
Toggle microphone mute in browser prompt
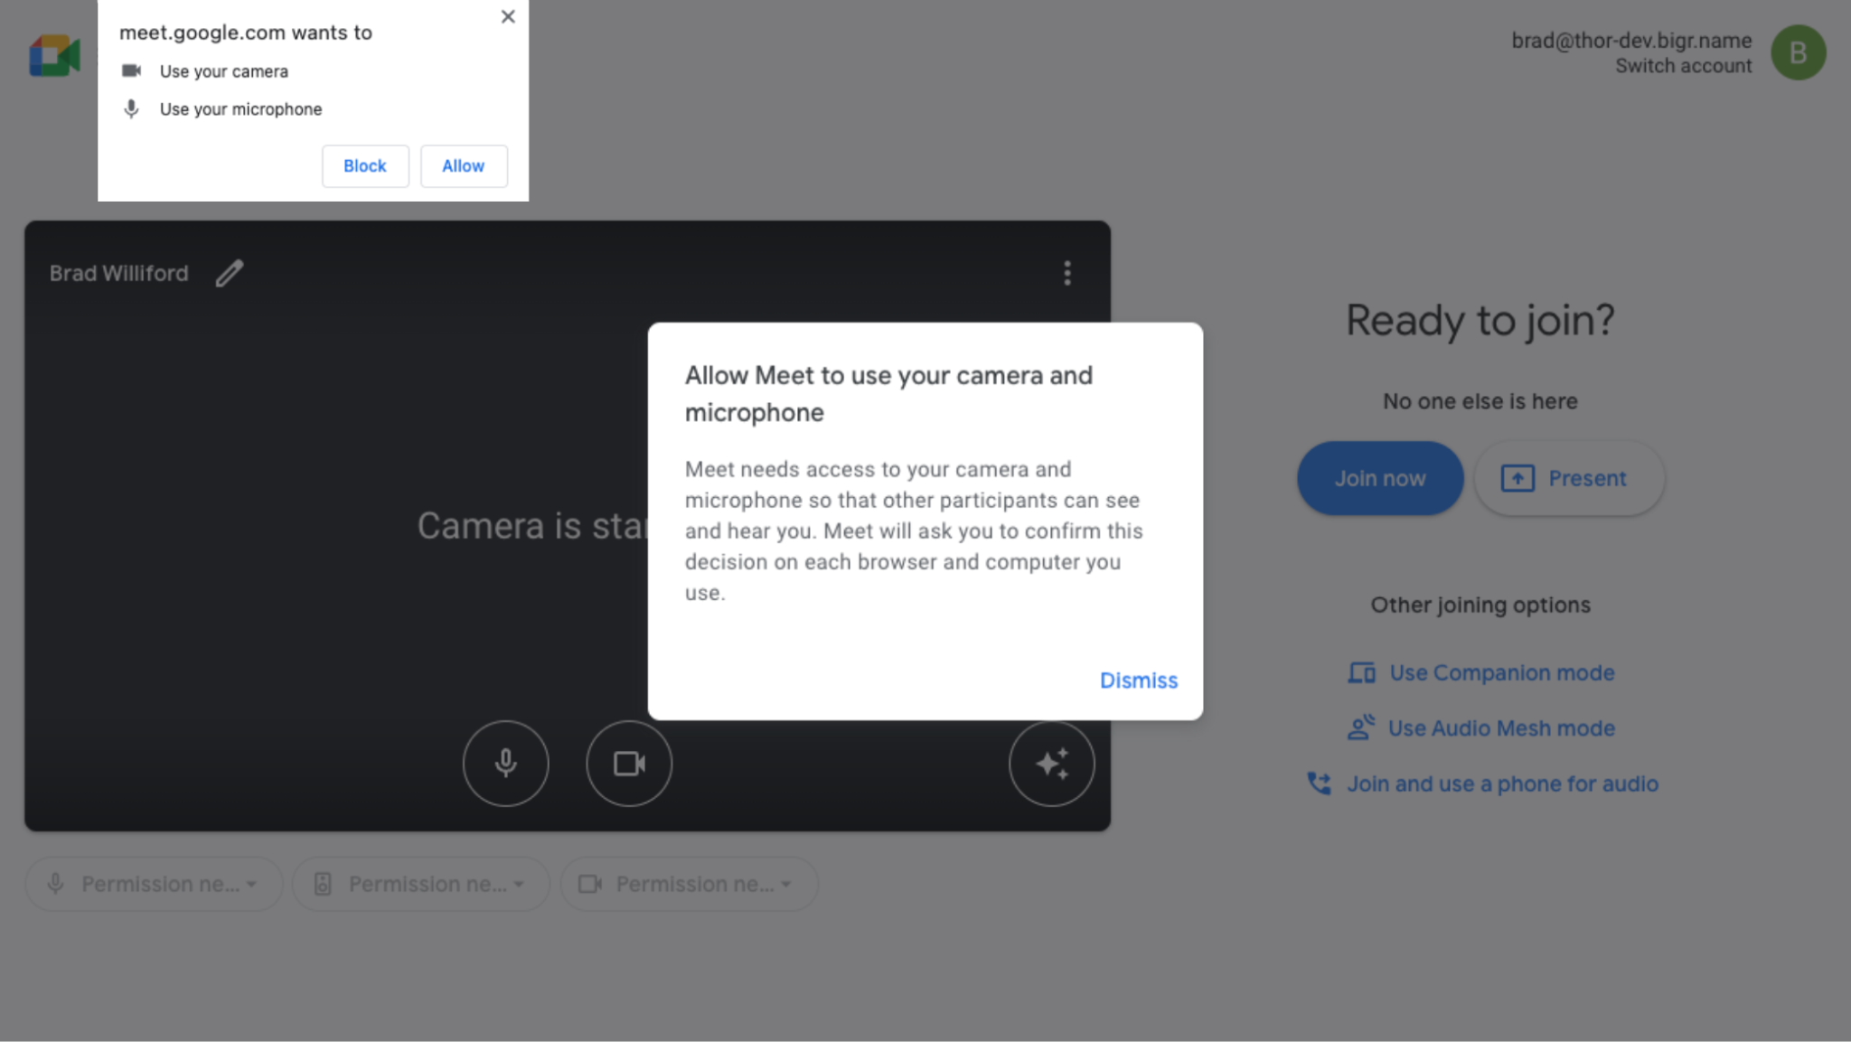pos(131,108)
